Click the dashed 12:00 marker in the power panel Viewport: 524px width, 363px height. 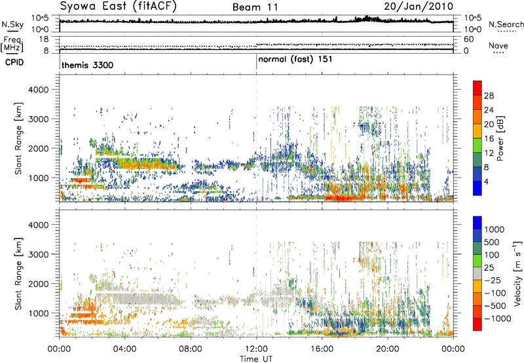tap(256, 138)
